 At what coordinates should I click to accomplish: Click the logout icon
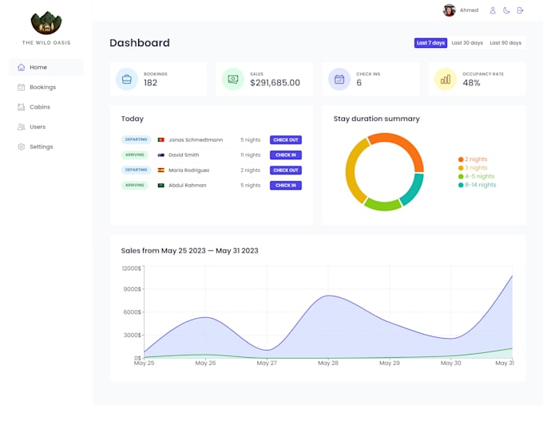pos(520,10)
